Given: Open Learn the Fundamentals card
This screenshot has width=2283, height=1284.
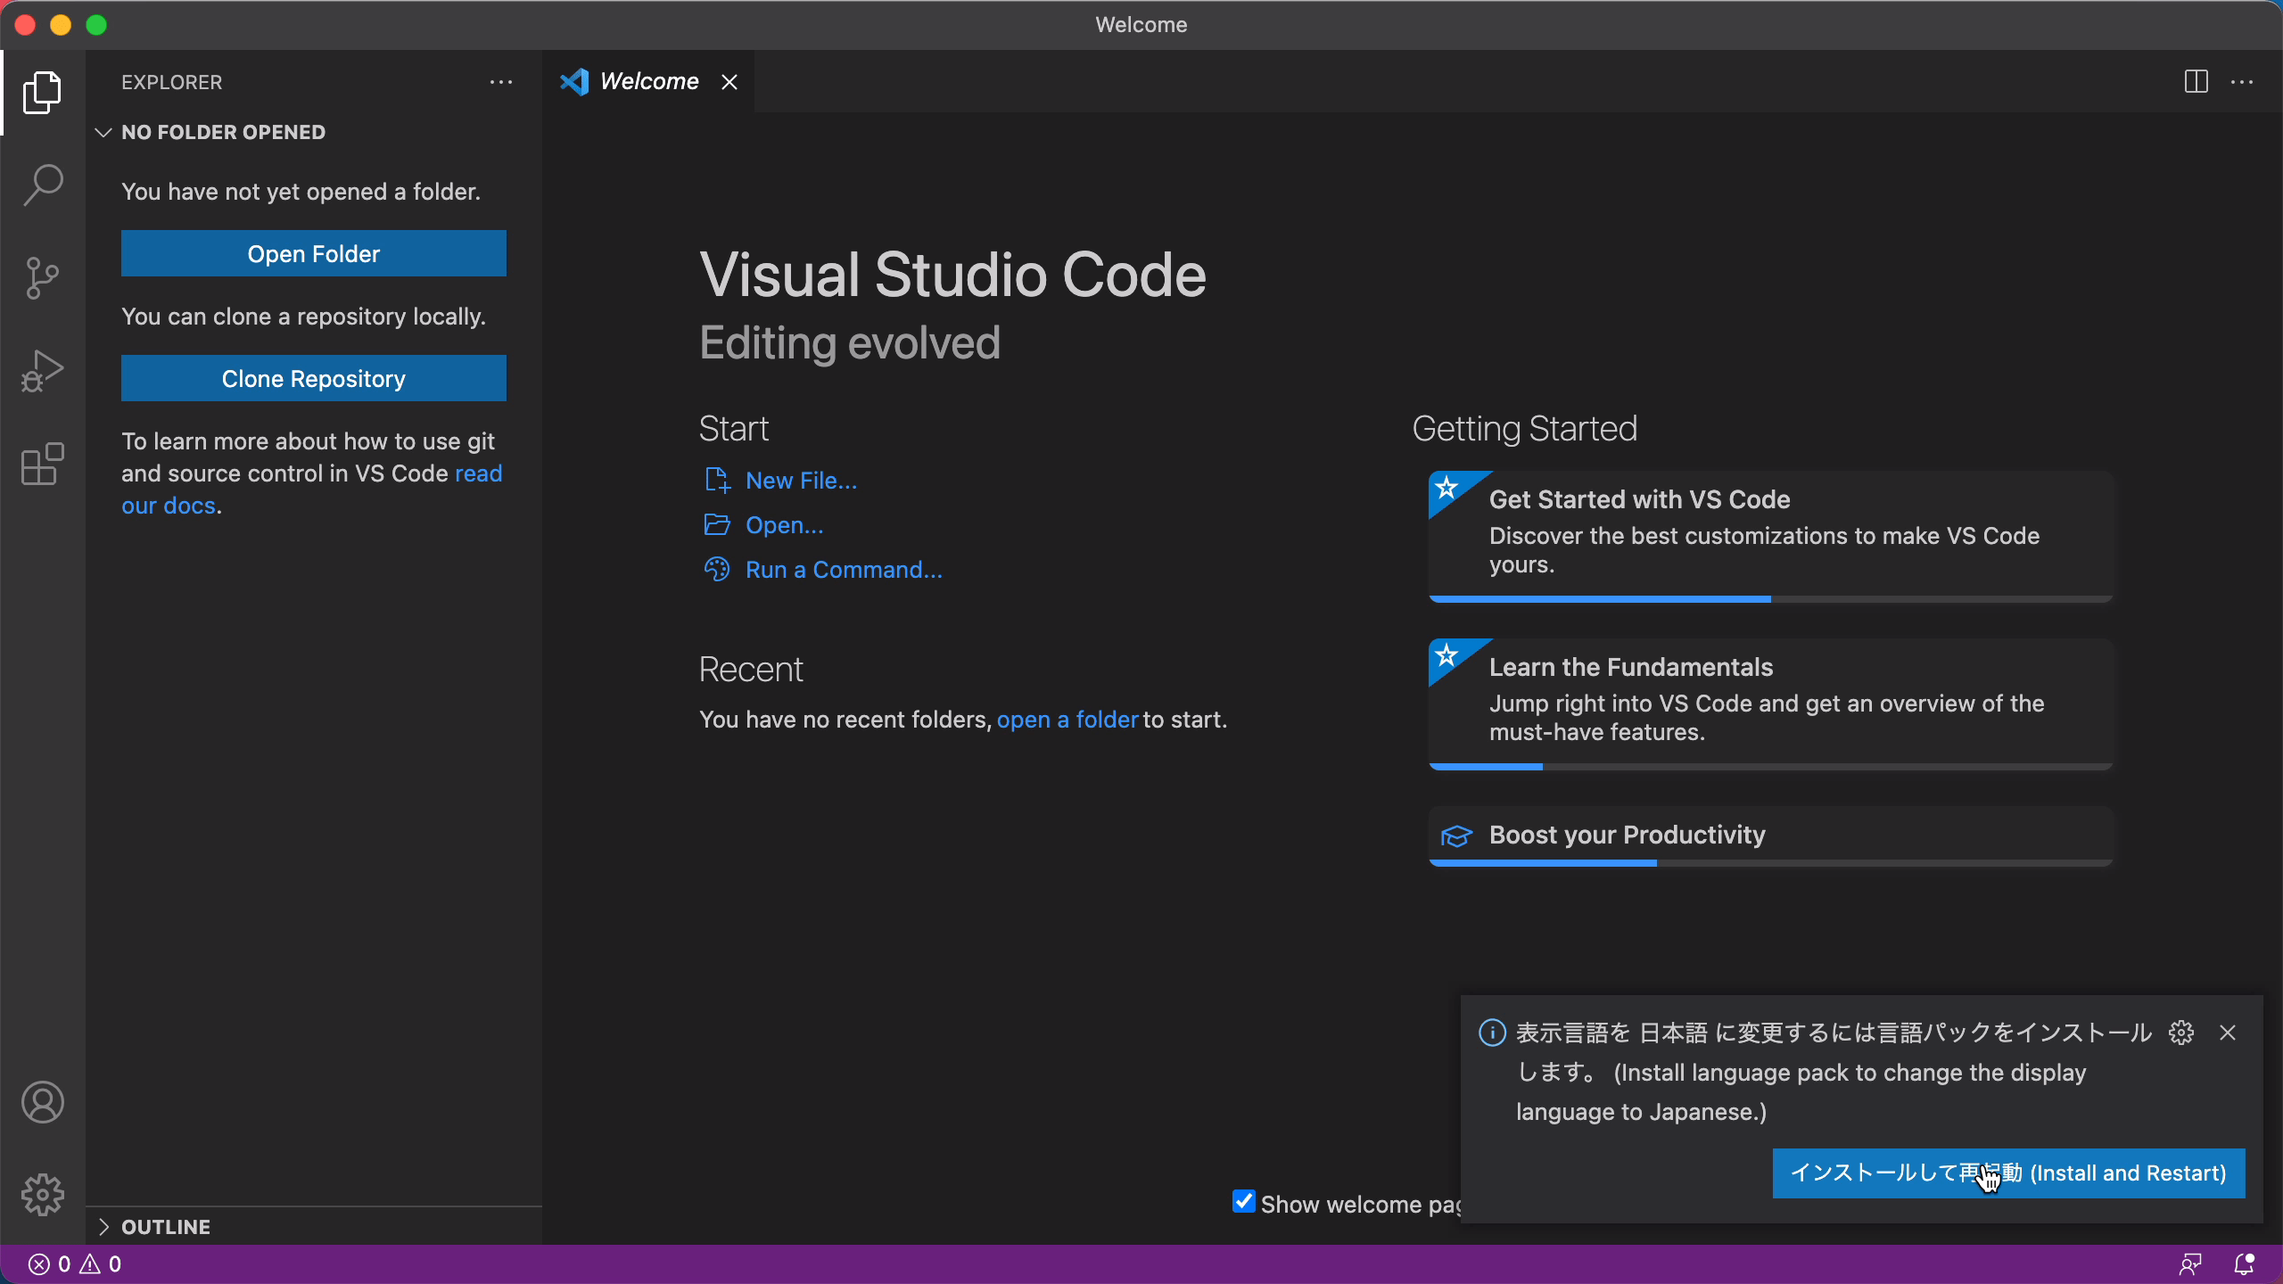Looking at the screenshot, I should point(1770,704).
